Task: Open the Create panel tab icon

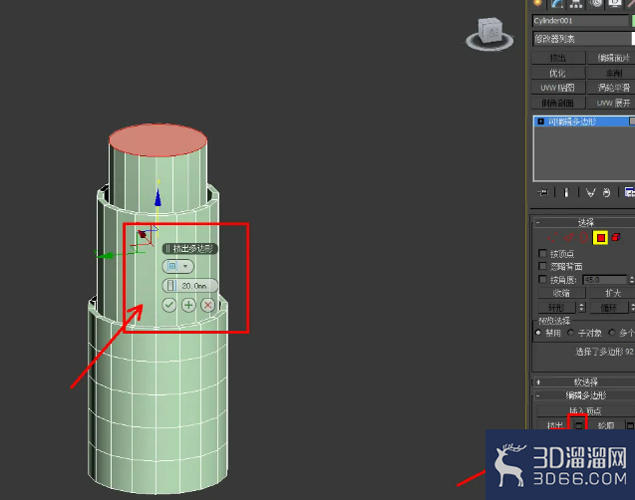Action: 537,3
